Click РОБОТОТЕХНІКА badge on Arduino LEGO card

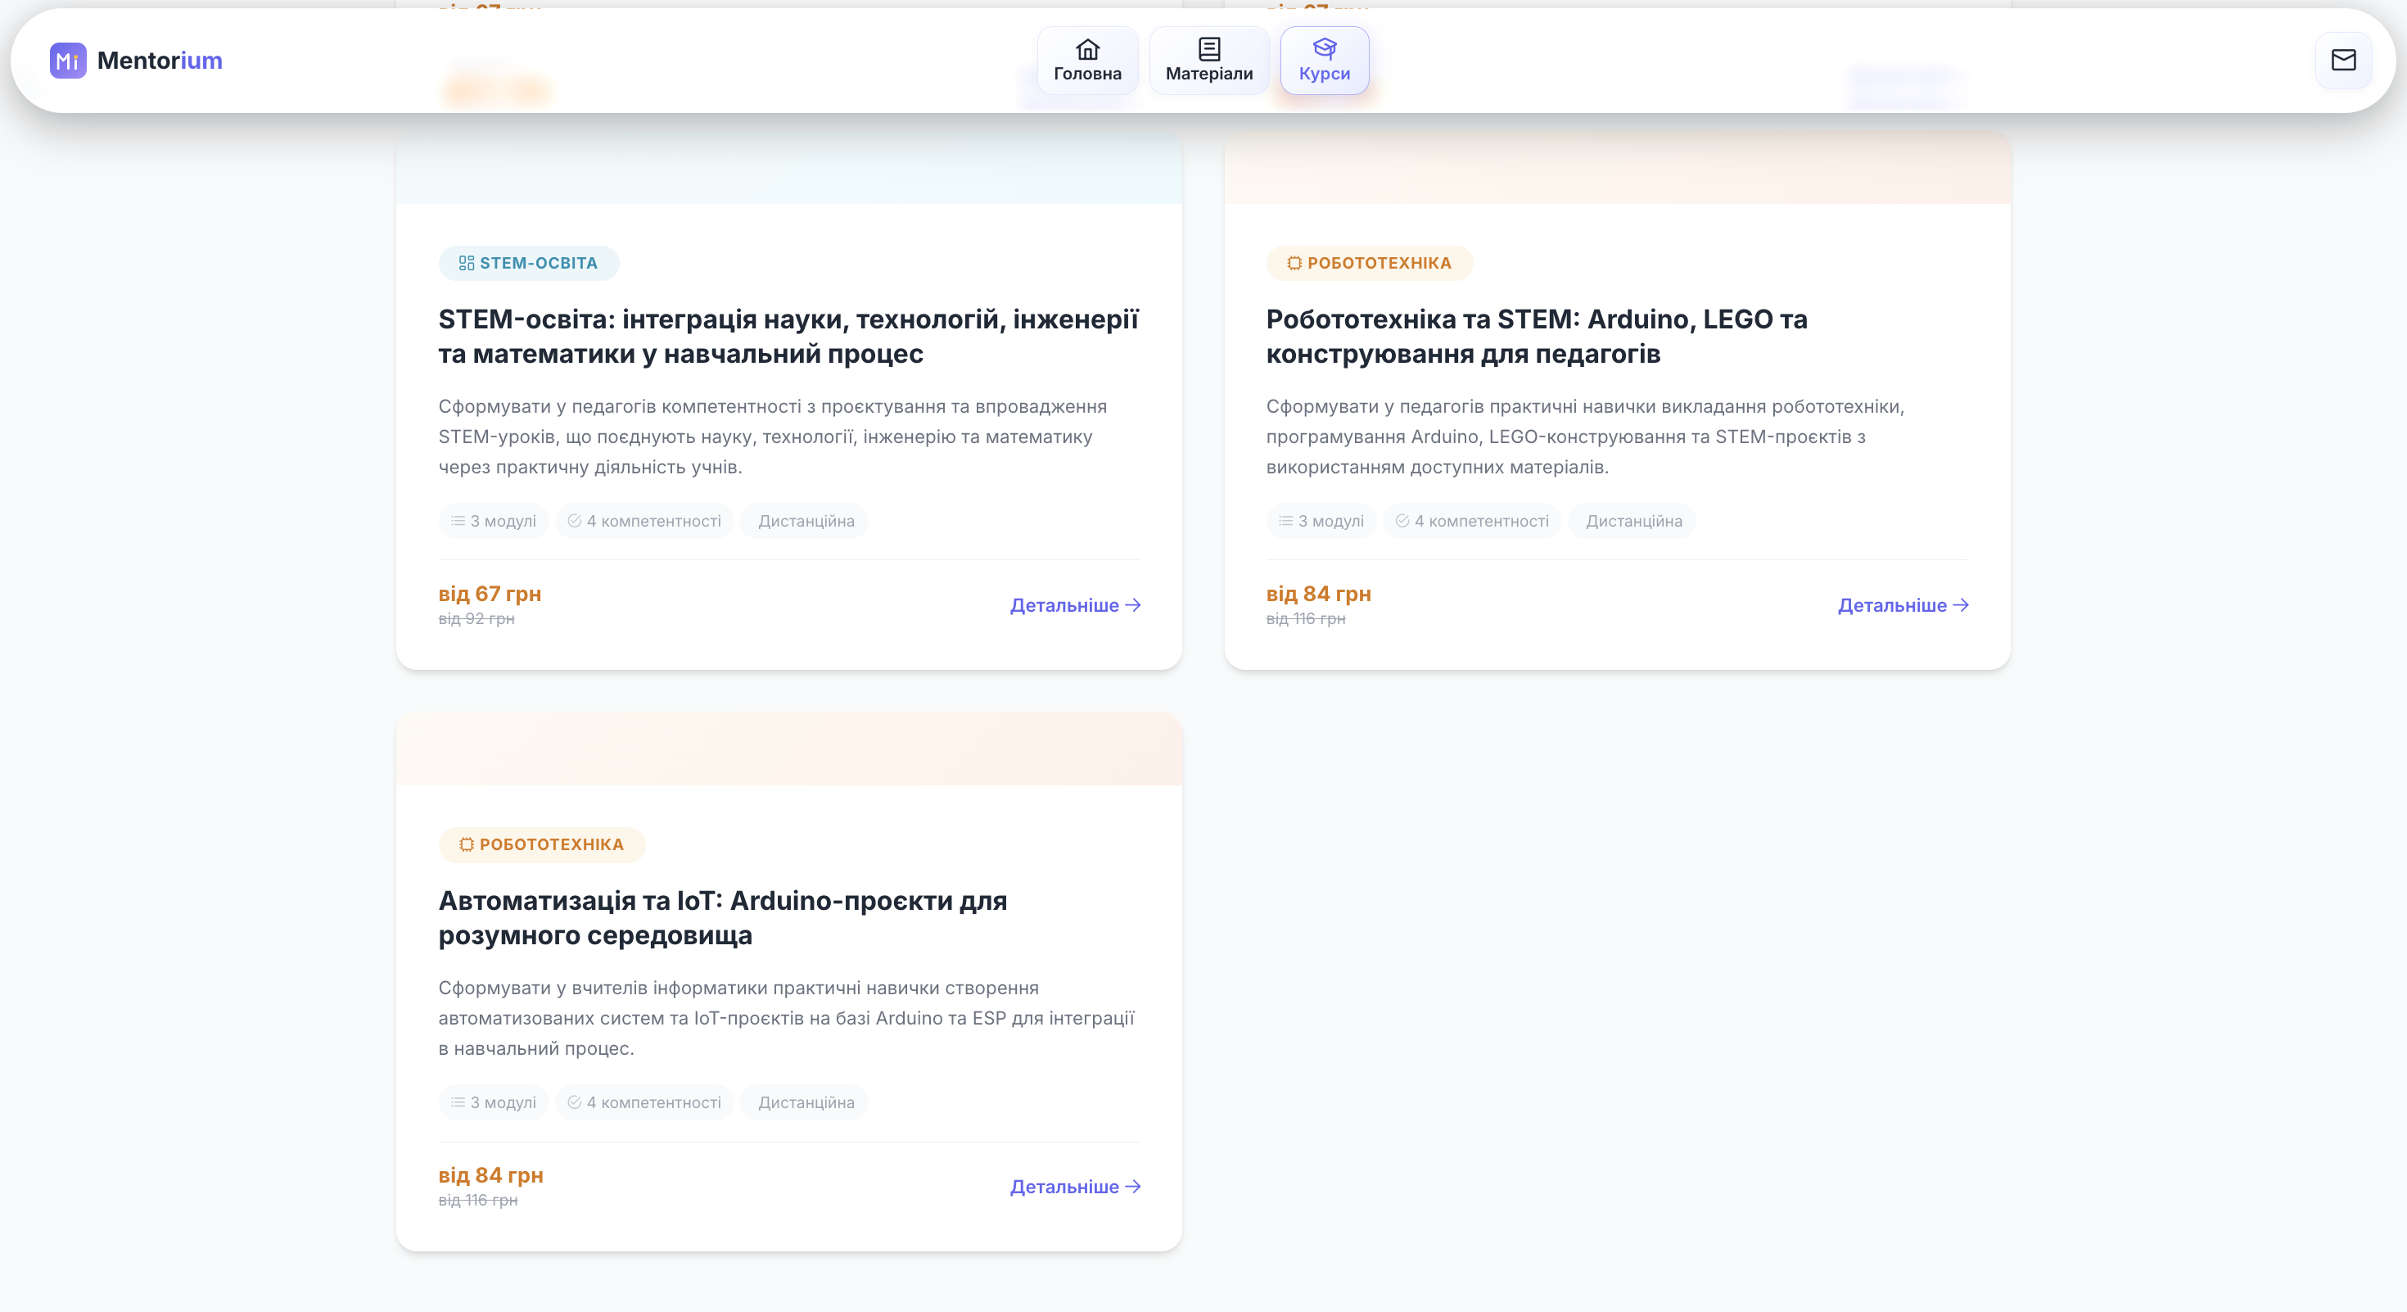(1369, 264)
